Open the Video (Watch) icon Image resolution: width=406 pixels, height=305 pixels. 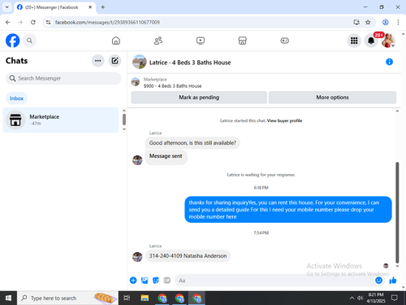pos(201,41)
